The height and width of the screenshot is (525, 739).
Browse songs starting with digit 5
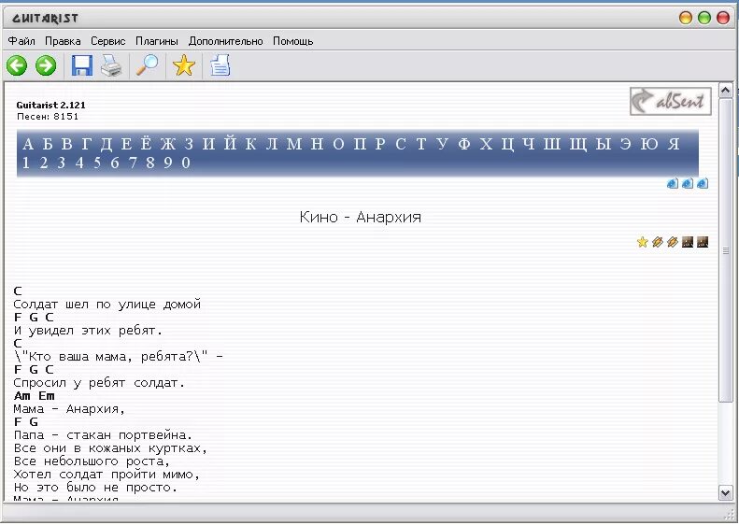pos(97,163)
